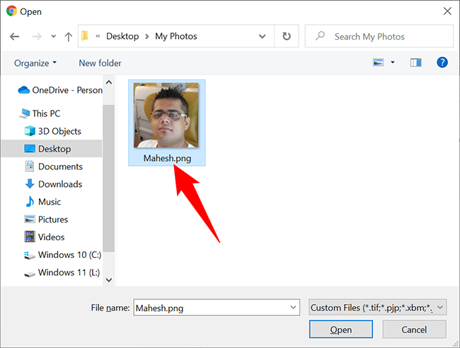Screen dimensions: 460x348
Task: Select Desktop in the navigation pane
Action: pos(52,149)
